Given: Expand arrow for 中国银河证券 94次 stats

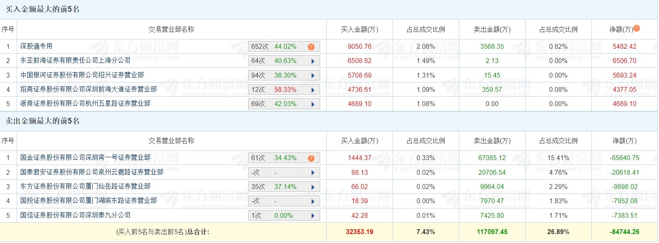Looking at the screenshot, I should [x=313, y=76].
